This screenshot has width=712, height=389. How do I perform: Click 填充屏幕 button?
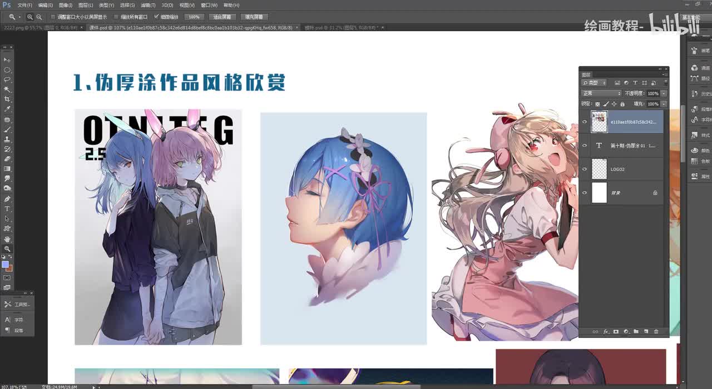tap(255, 17)
